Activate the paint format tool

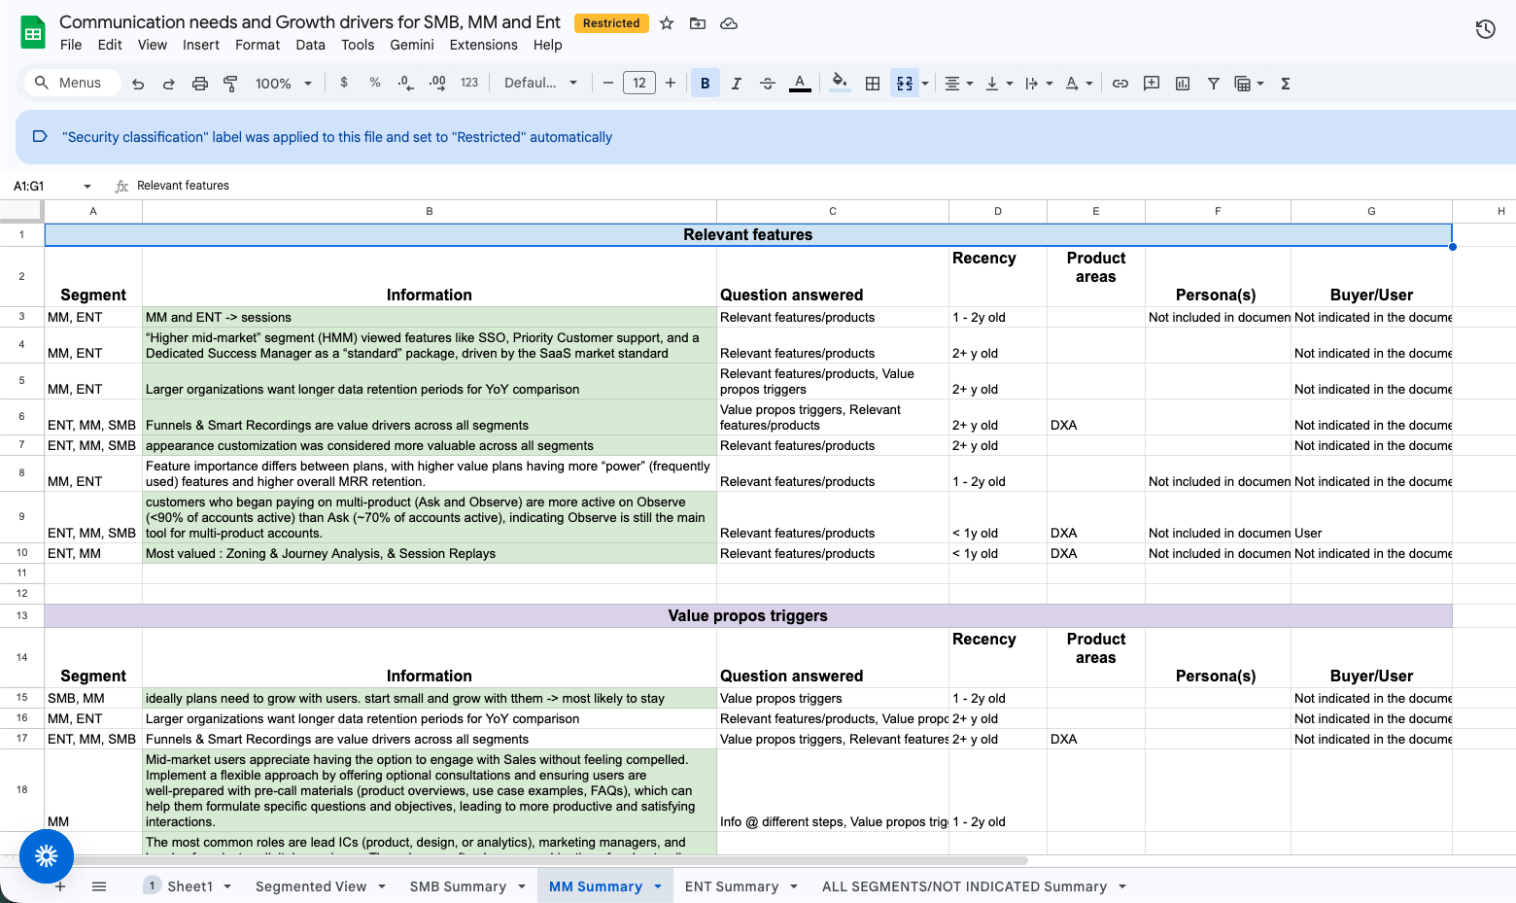coord(230,84)
